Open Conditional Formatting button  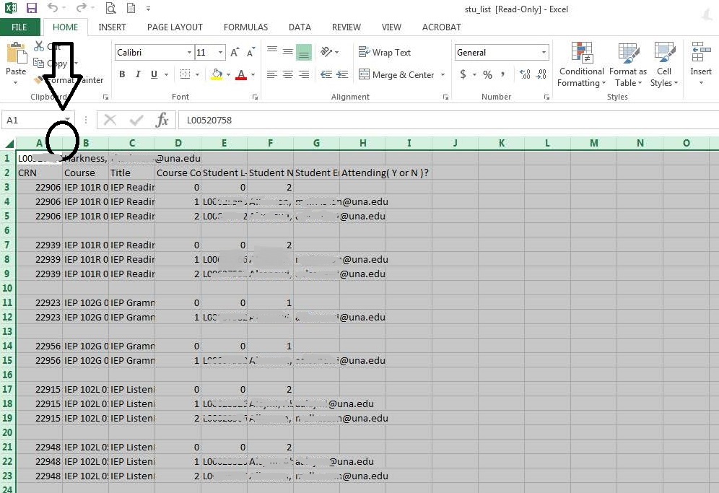coord(581,65)
